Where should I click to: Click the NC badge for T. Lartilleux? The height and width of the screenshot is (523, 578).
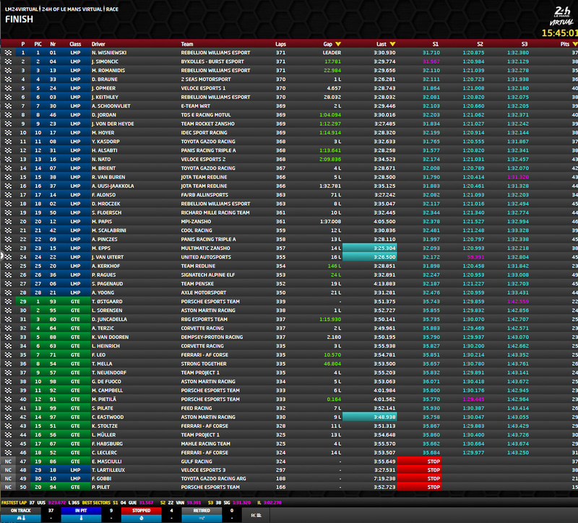[x=8, y=470]
